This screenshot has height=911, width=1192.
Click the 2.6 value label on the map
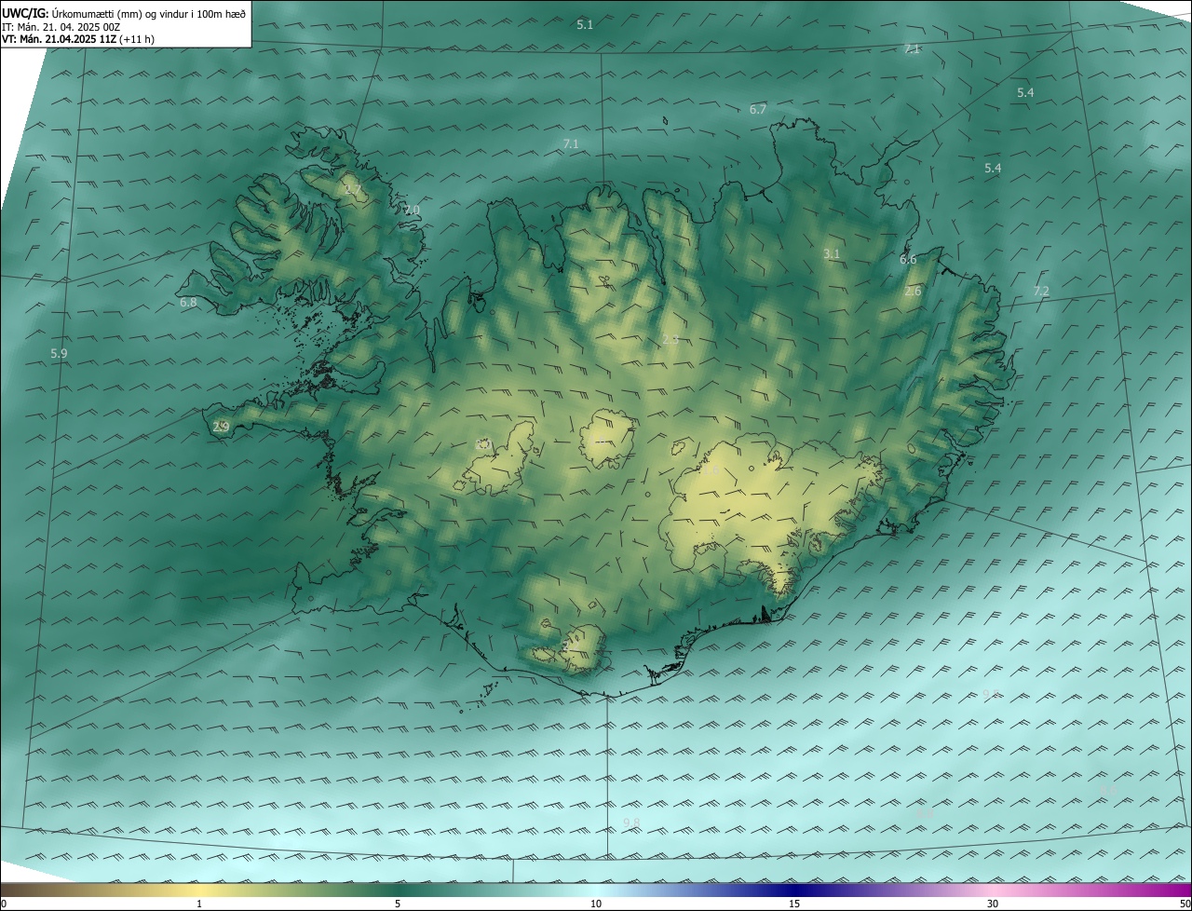[913, 292]
